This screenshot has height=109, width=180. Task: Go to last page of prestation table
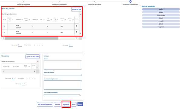[42, 45]
